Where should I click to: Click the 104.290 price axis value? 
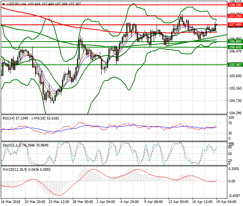point(235,113)
